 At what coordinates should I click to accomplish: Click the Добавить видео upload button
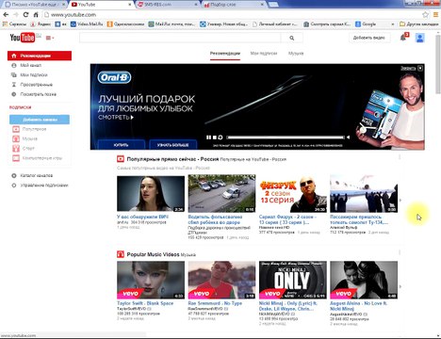point(369,38)
